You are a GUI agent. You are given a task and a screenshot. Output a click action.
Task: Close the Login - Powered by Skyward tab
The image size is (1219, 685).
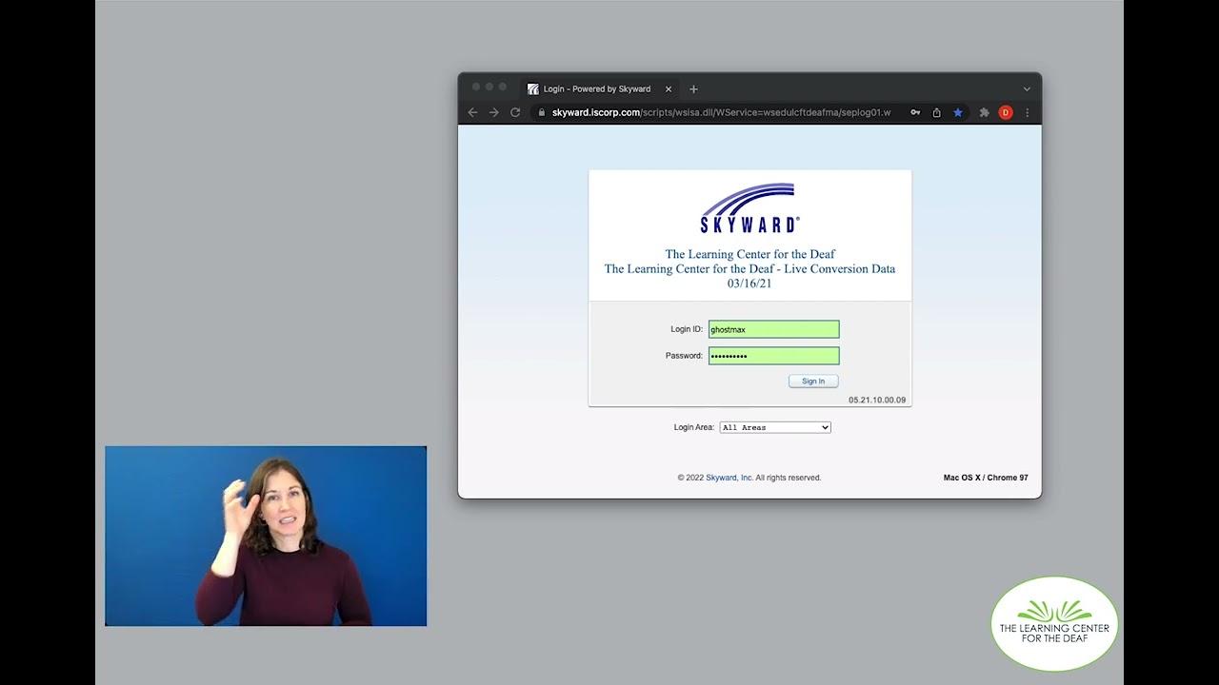click(x=669, y=89)
